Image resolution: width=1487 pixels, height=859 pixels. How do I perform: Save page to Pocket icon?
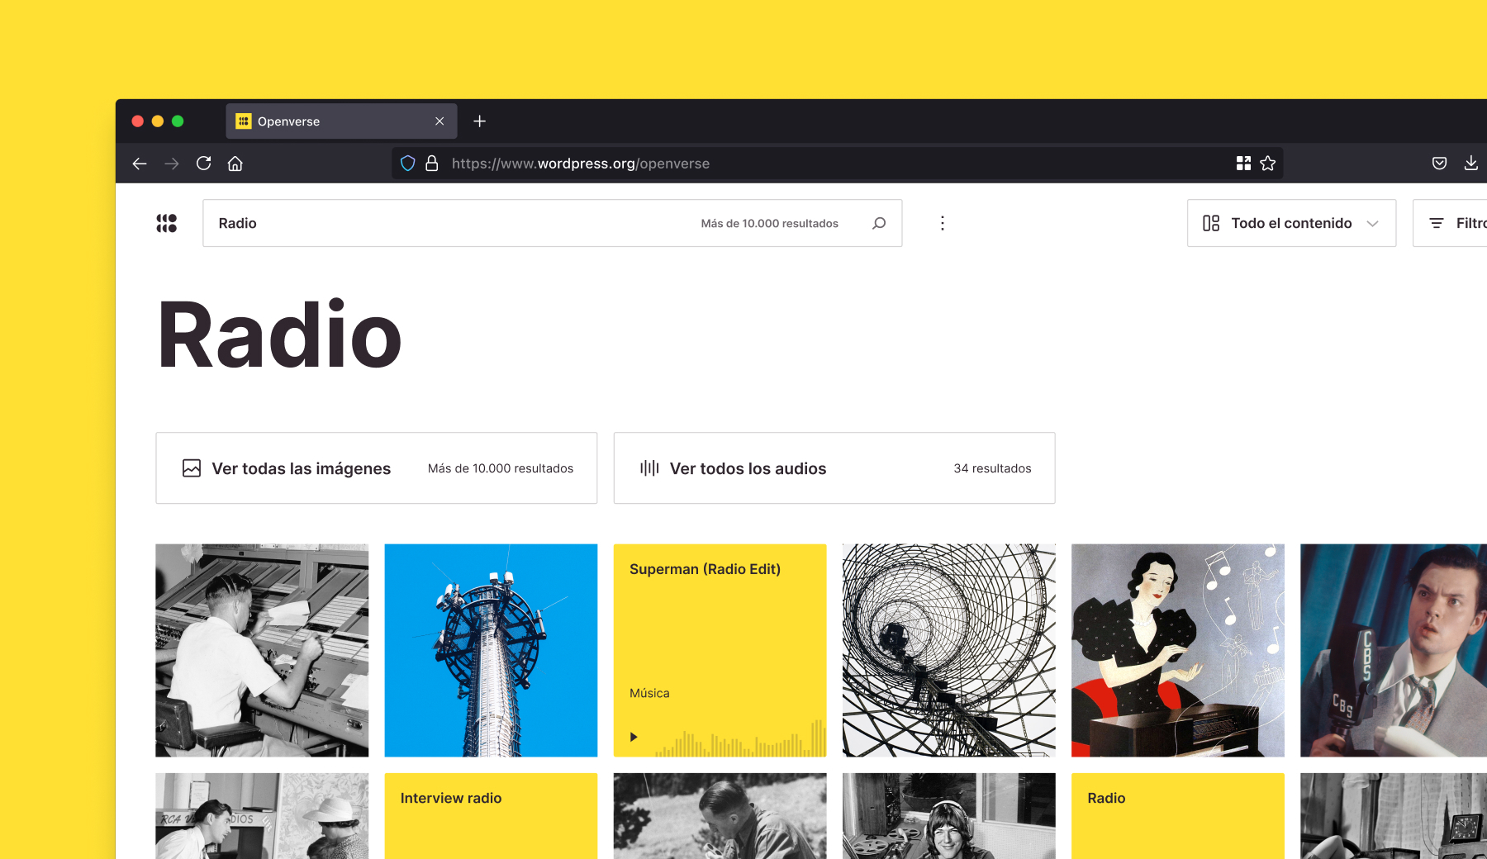coord(1439,163)
